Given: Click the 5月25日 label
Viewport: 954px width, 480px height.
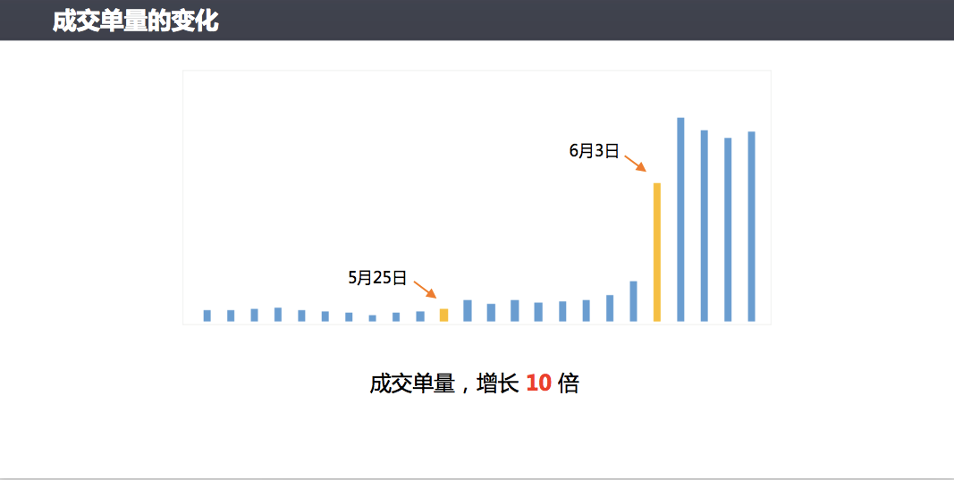Looking at the screenshot, I should [377, 278].
